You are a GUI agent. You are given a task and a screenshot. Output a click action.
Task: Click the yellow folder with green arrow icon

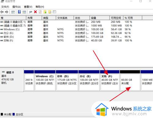tap(45, 12)
